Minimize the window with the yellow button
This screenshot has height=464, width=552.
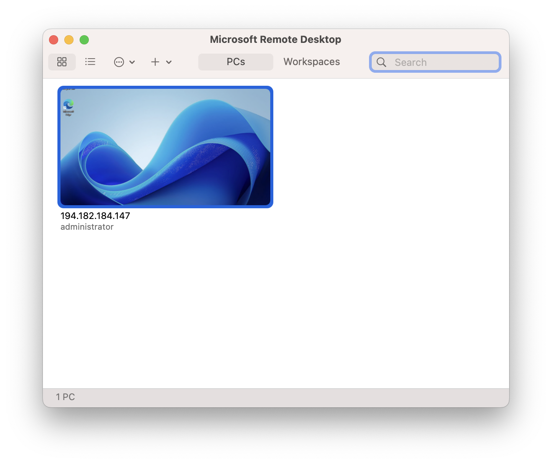click(x=69, y=40)
